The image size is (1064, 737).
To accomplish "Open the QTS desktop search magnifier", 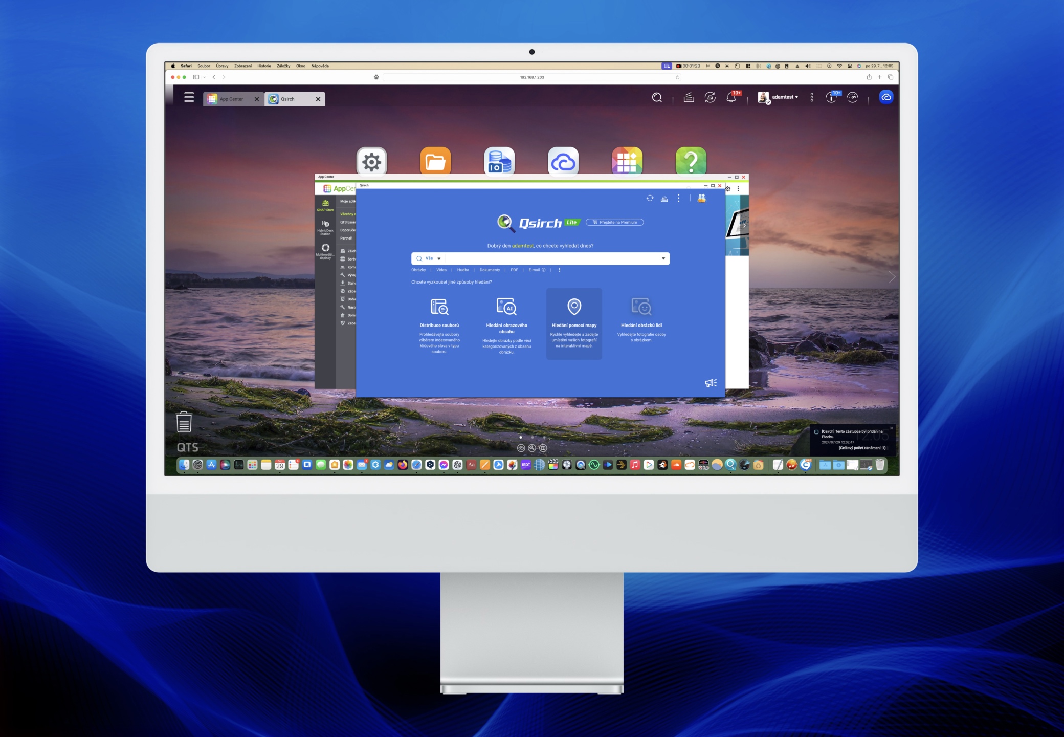I will coord(657,97).
